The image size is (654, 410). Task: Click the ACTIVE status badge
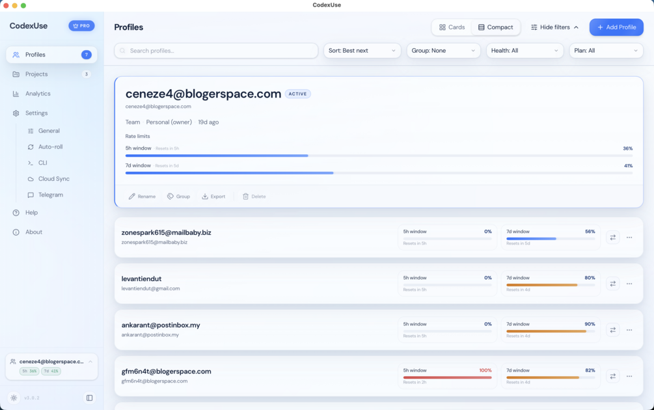point(298,94)
